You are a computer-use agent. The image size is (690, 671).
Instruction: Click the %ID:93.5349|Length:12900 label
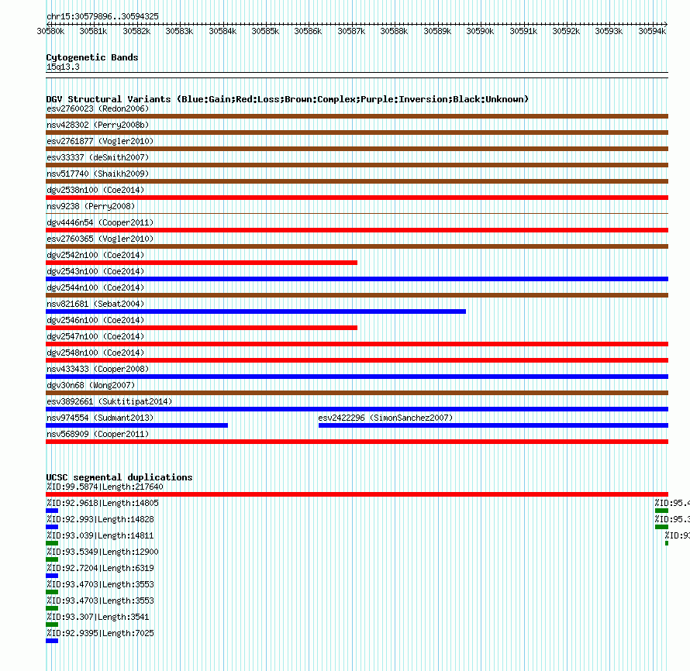[102, 552]
